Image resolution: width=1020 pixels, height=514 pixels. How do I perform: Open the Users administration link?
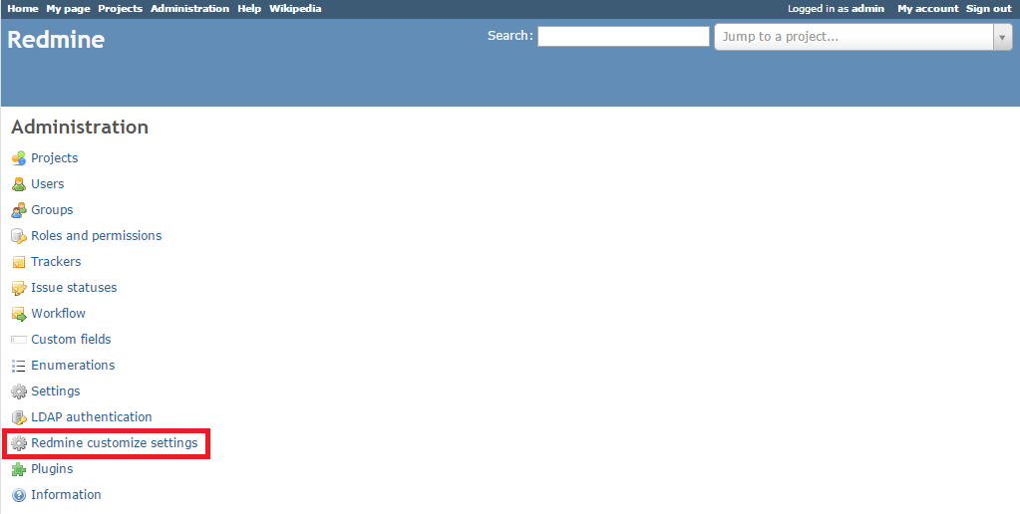(x=48, y=184)
